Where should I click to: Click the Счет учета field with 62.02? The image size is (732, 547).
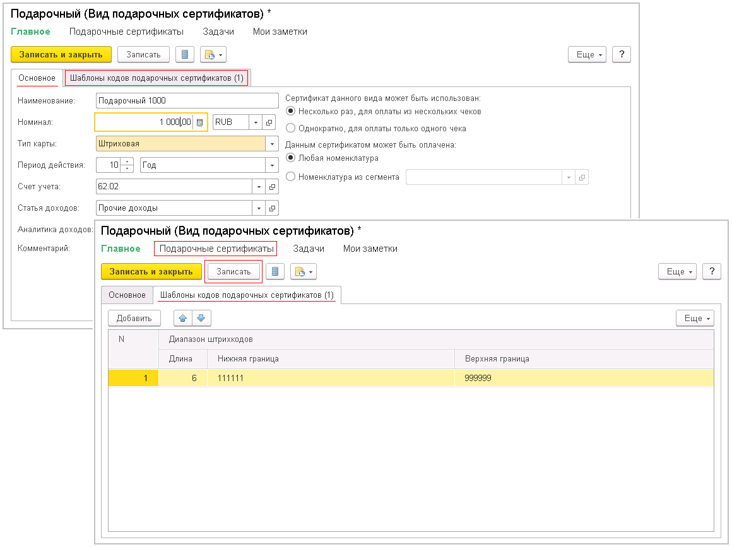174,187
